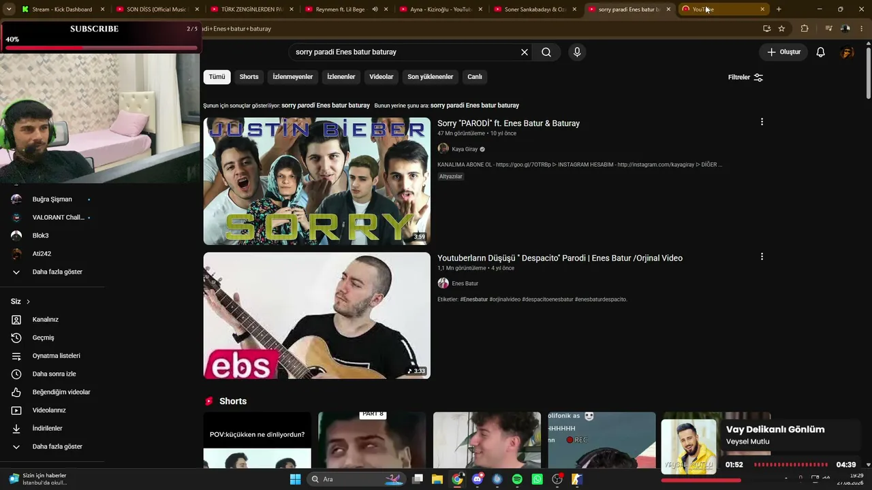Play the Justin Bieber Sorry thumbnail
The height and width of the screenshot is (490, 872).
pos(317,181)
